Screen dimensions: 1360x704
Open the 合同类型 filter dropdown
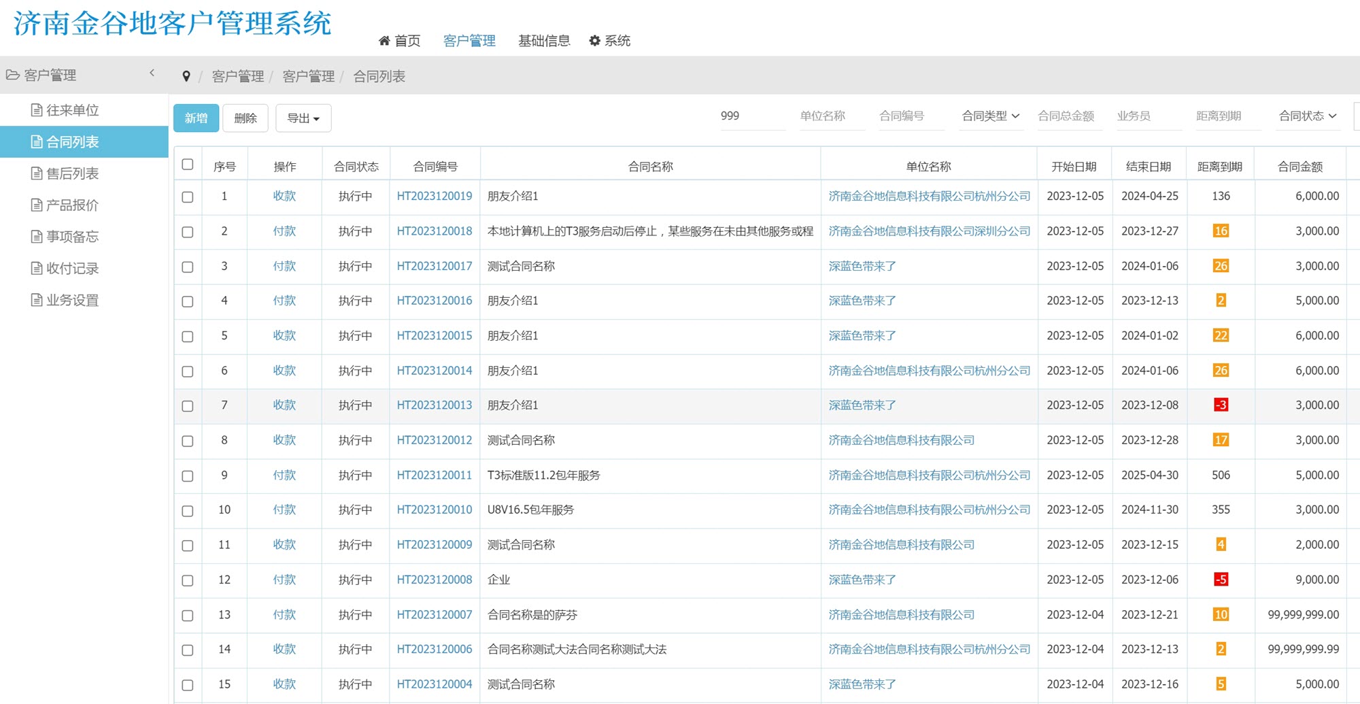point(990,116)
